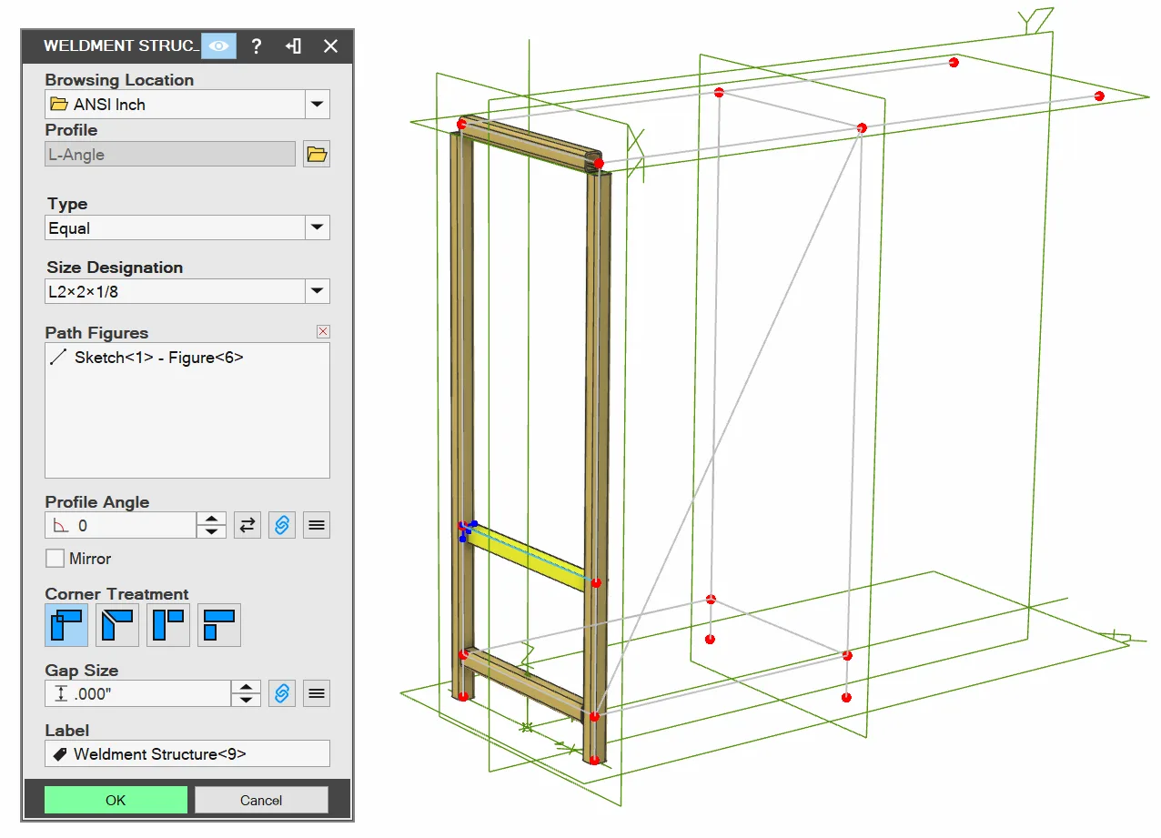Increase Gap Size with the up arrow
1161x838 pixels.
[x=247, y=688]
